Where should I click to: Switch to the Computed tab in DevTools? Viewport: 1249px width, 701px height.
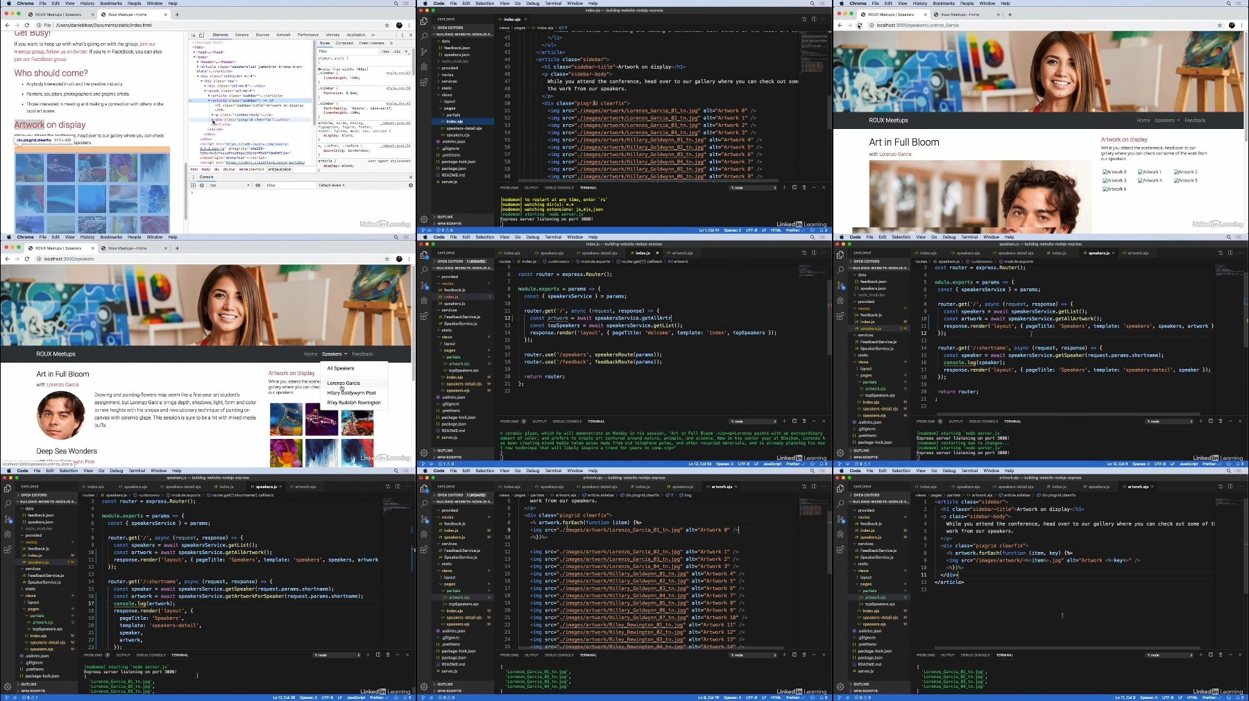click(344, 43)
